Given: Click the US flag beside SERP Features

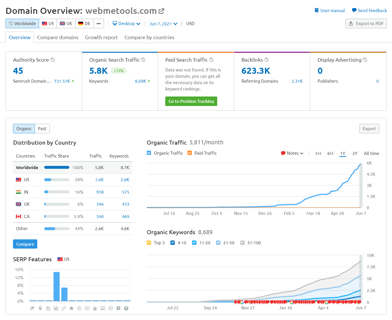Looking at the screenshot, I should pos(60,259).
